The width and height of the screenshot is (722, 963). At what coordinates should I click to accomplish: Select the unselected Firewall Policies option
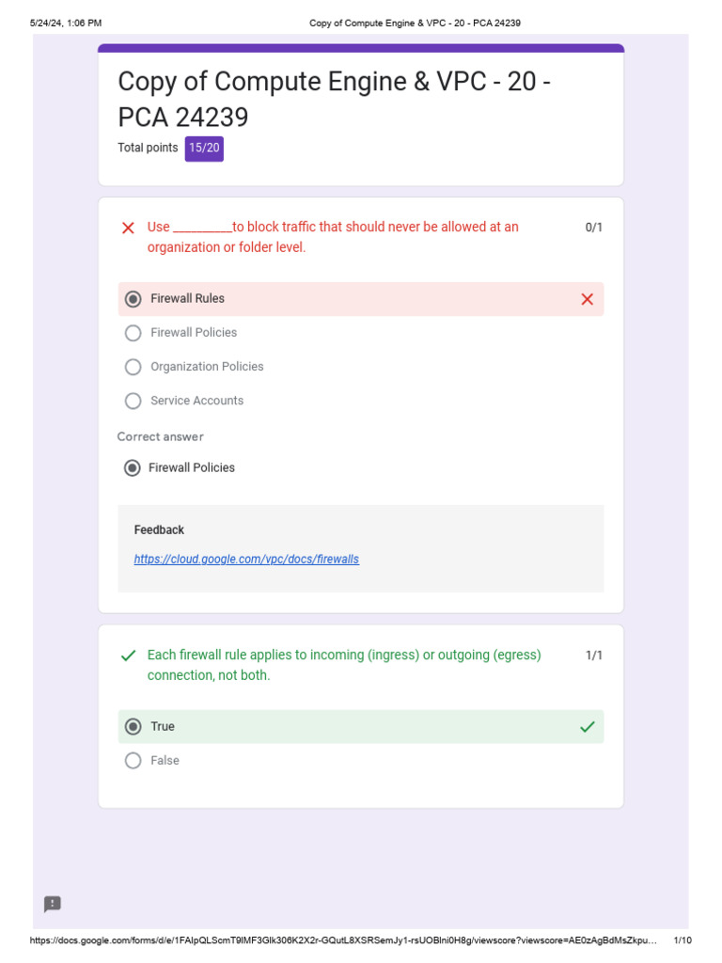click(x=133, y=333)
